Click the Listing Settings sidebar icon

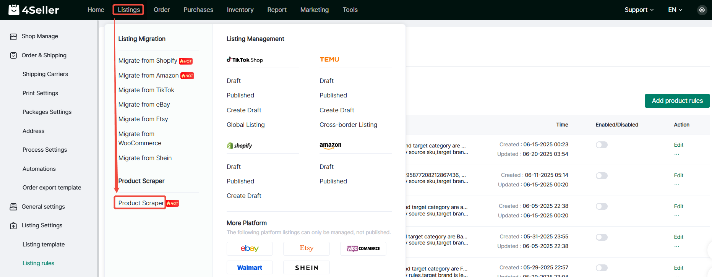[13, 226]
